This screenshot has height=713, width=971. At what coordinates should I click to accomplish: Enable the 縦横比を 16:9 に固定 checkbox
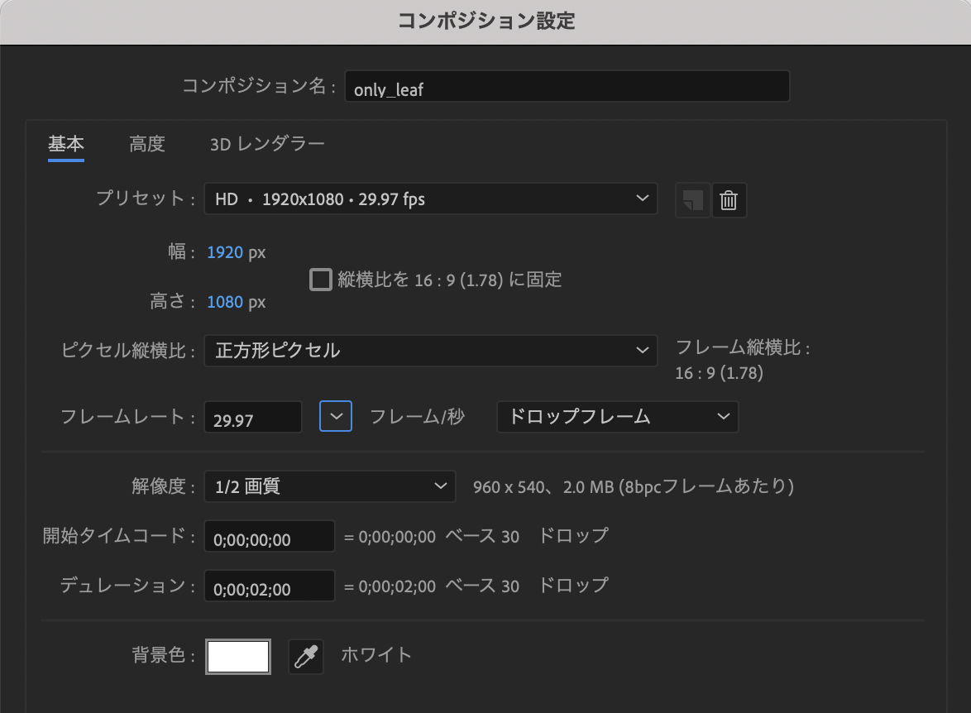click(x=320, y=280)
